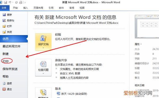Click the 相关日期 heading
159x98 pixels.
[139, 85]
